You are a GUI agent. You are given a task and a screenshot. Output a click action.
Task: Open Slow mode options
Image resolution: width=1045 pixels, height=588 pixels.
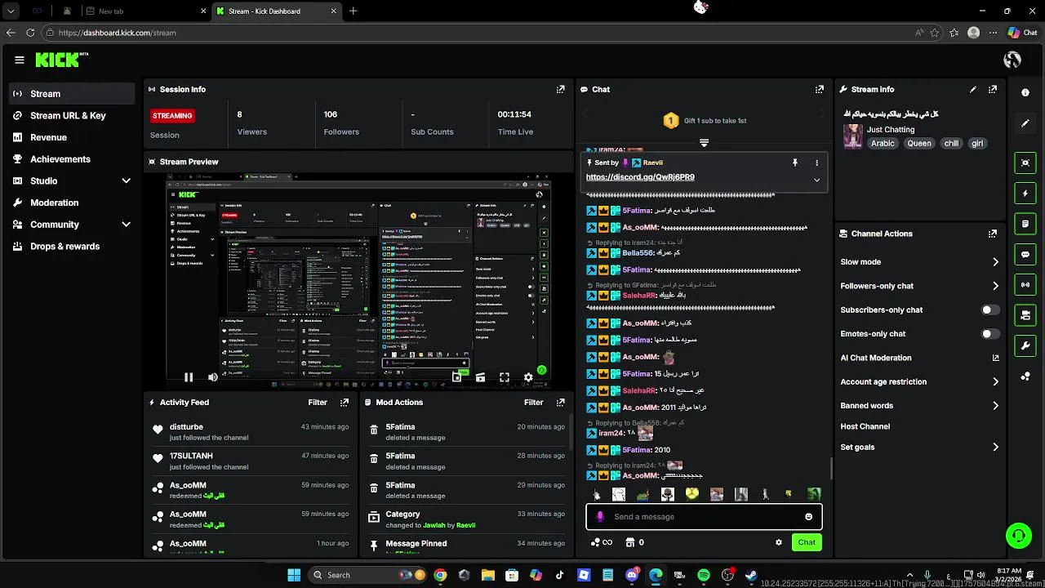click(x=920, y=262)
